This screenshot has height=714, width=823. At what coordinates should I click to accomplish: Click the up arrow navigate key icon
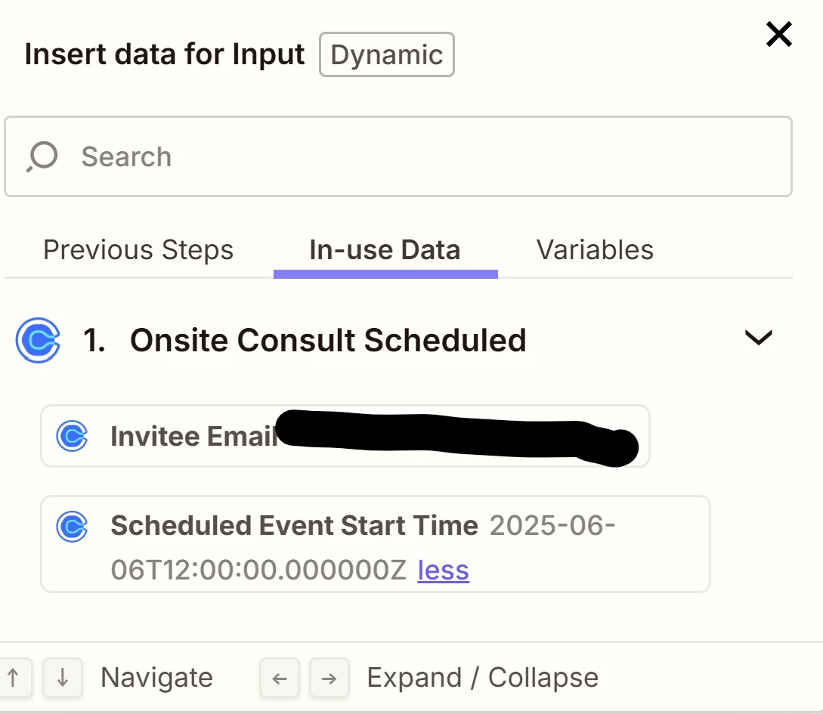pyautogui.click(x=14, y=677)
